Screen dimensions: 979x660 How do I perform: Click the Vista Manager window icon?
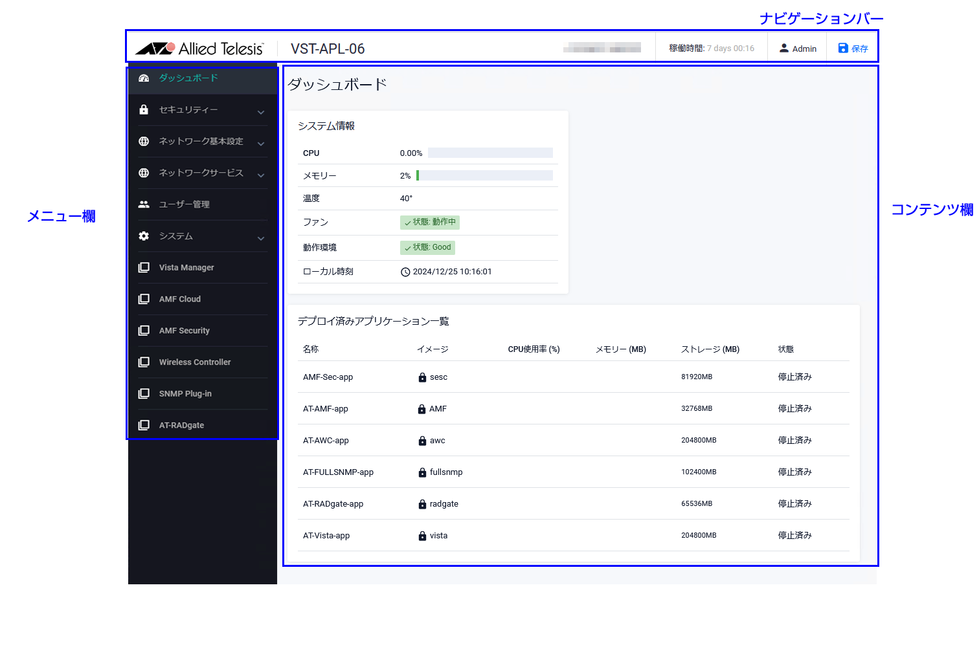pyautogui.click(x=144, y=268)
